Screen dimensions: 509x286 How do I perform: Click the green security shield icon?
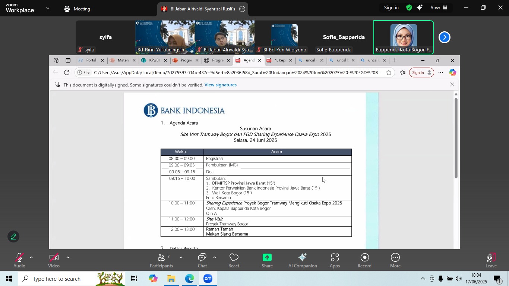[409, 7]
